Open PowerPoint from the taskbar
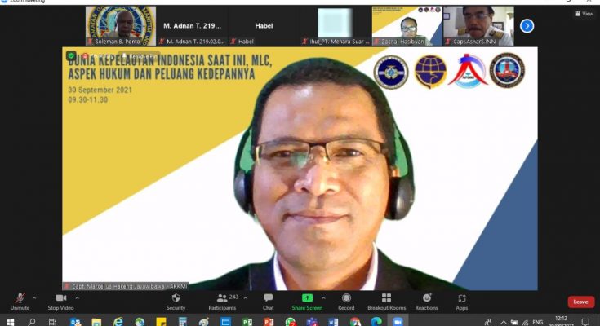This screenshot has height=326, width=600. click(x=269, y=322)
